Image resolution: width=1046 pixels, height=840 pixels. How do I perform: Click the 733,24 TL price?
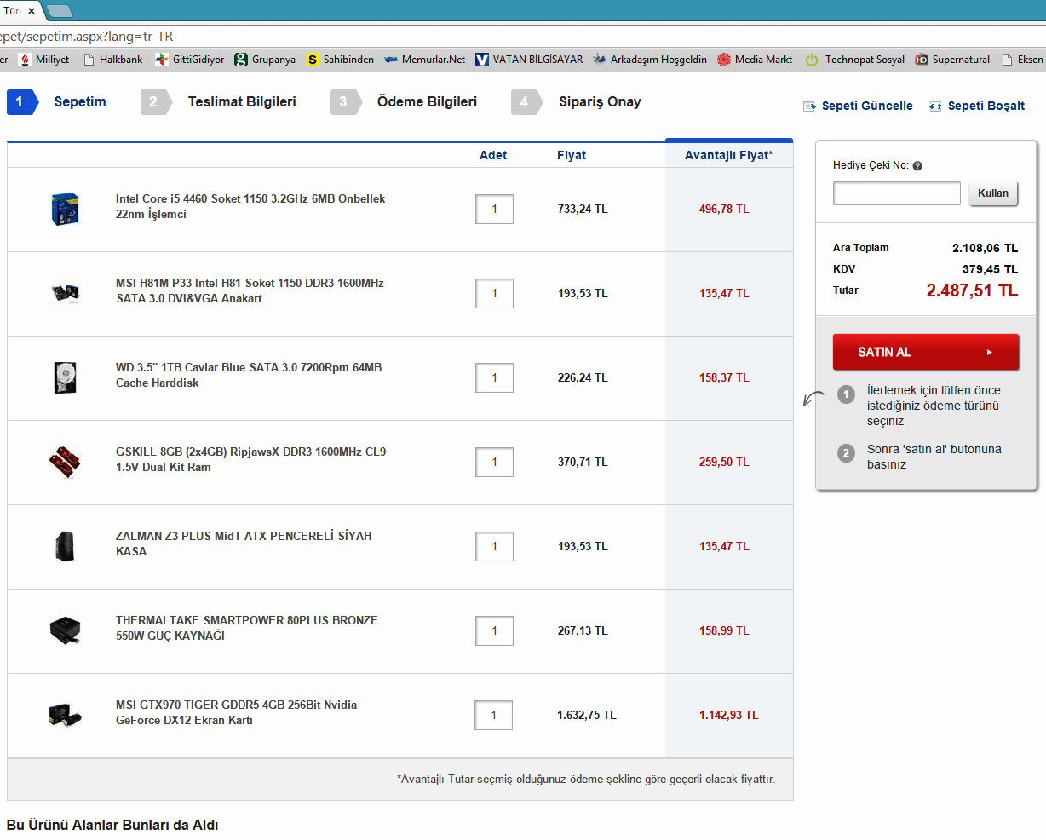(x=583, y=209)
